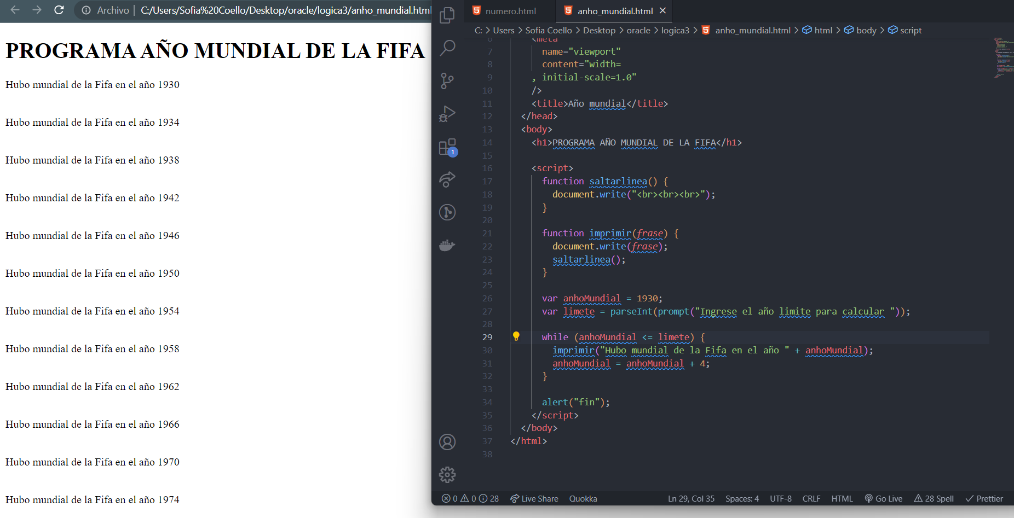
Task: Click the lightbulb code action on line 29
Action: [516, 336]
